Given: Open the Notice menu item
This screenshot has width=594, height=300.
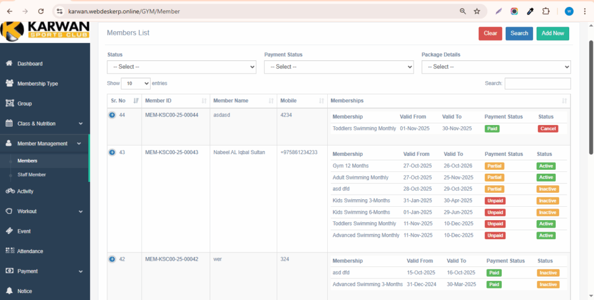Looking at the screenshot, I should (x=24, y=291).
